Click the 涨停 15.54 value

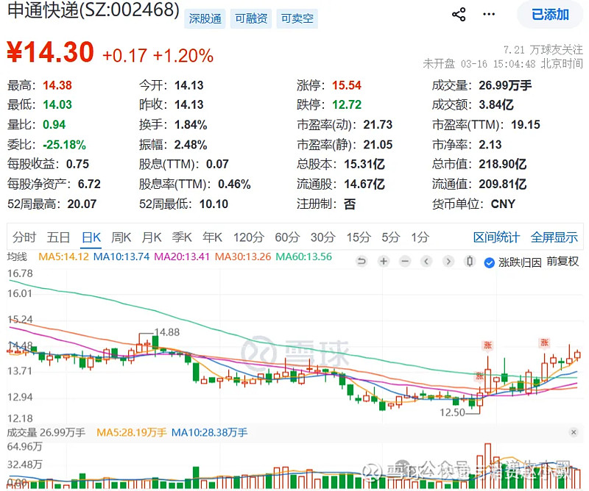[347, 85]
